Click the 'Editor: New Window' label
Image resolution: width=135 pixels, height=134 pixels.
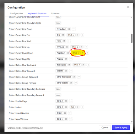pos(18,119)
